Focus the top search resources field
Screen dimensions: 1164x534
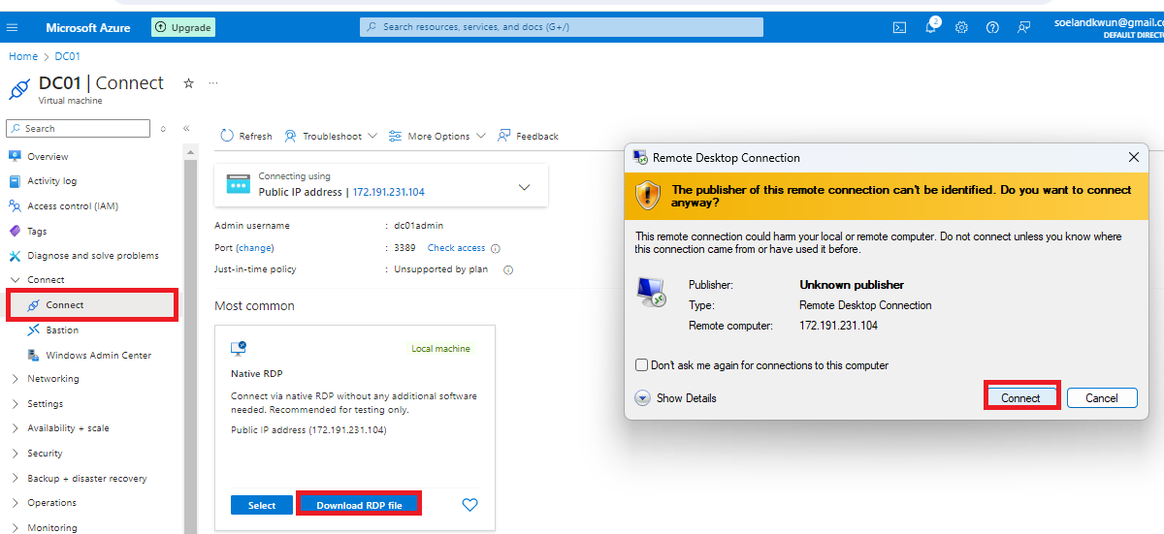pos(562,27)
